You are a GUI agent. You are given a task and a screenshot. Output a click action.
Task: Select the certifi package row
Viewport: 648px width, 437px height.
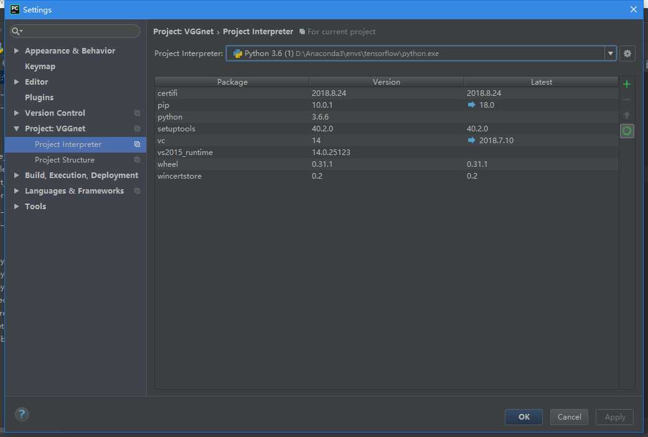click(387, 93)
